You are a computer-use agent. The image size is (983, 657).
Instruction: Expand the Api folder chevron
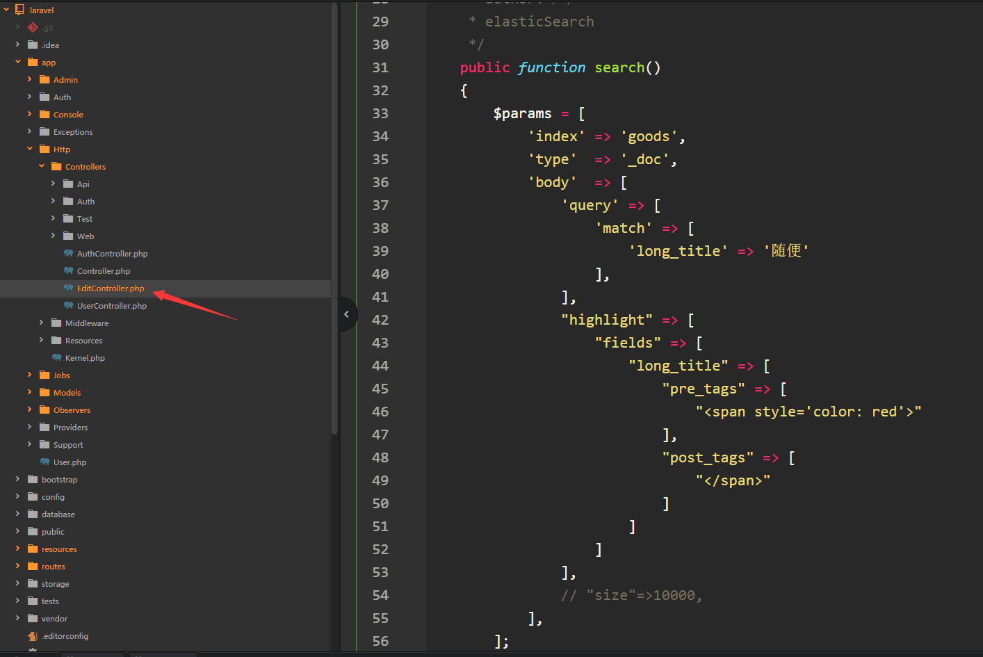point(54,184)
